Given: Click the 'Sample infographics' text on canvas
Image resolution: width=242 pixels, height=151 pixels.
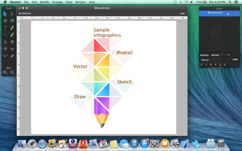Looking at the screenshot, I should coord(107,33).
